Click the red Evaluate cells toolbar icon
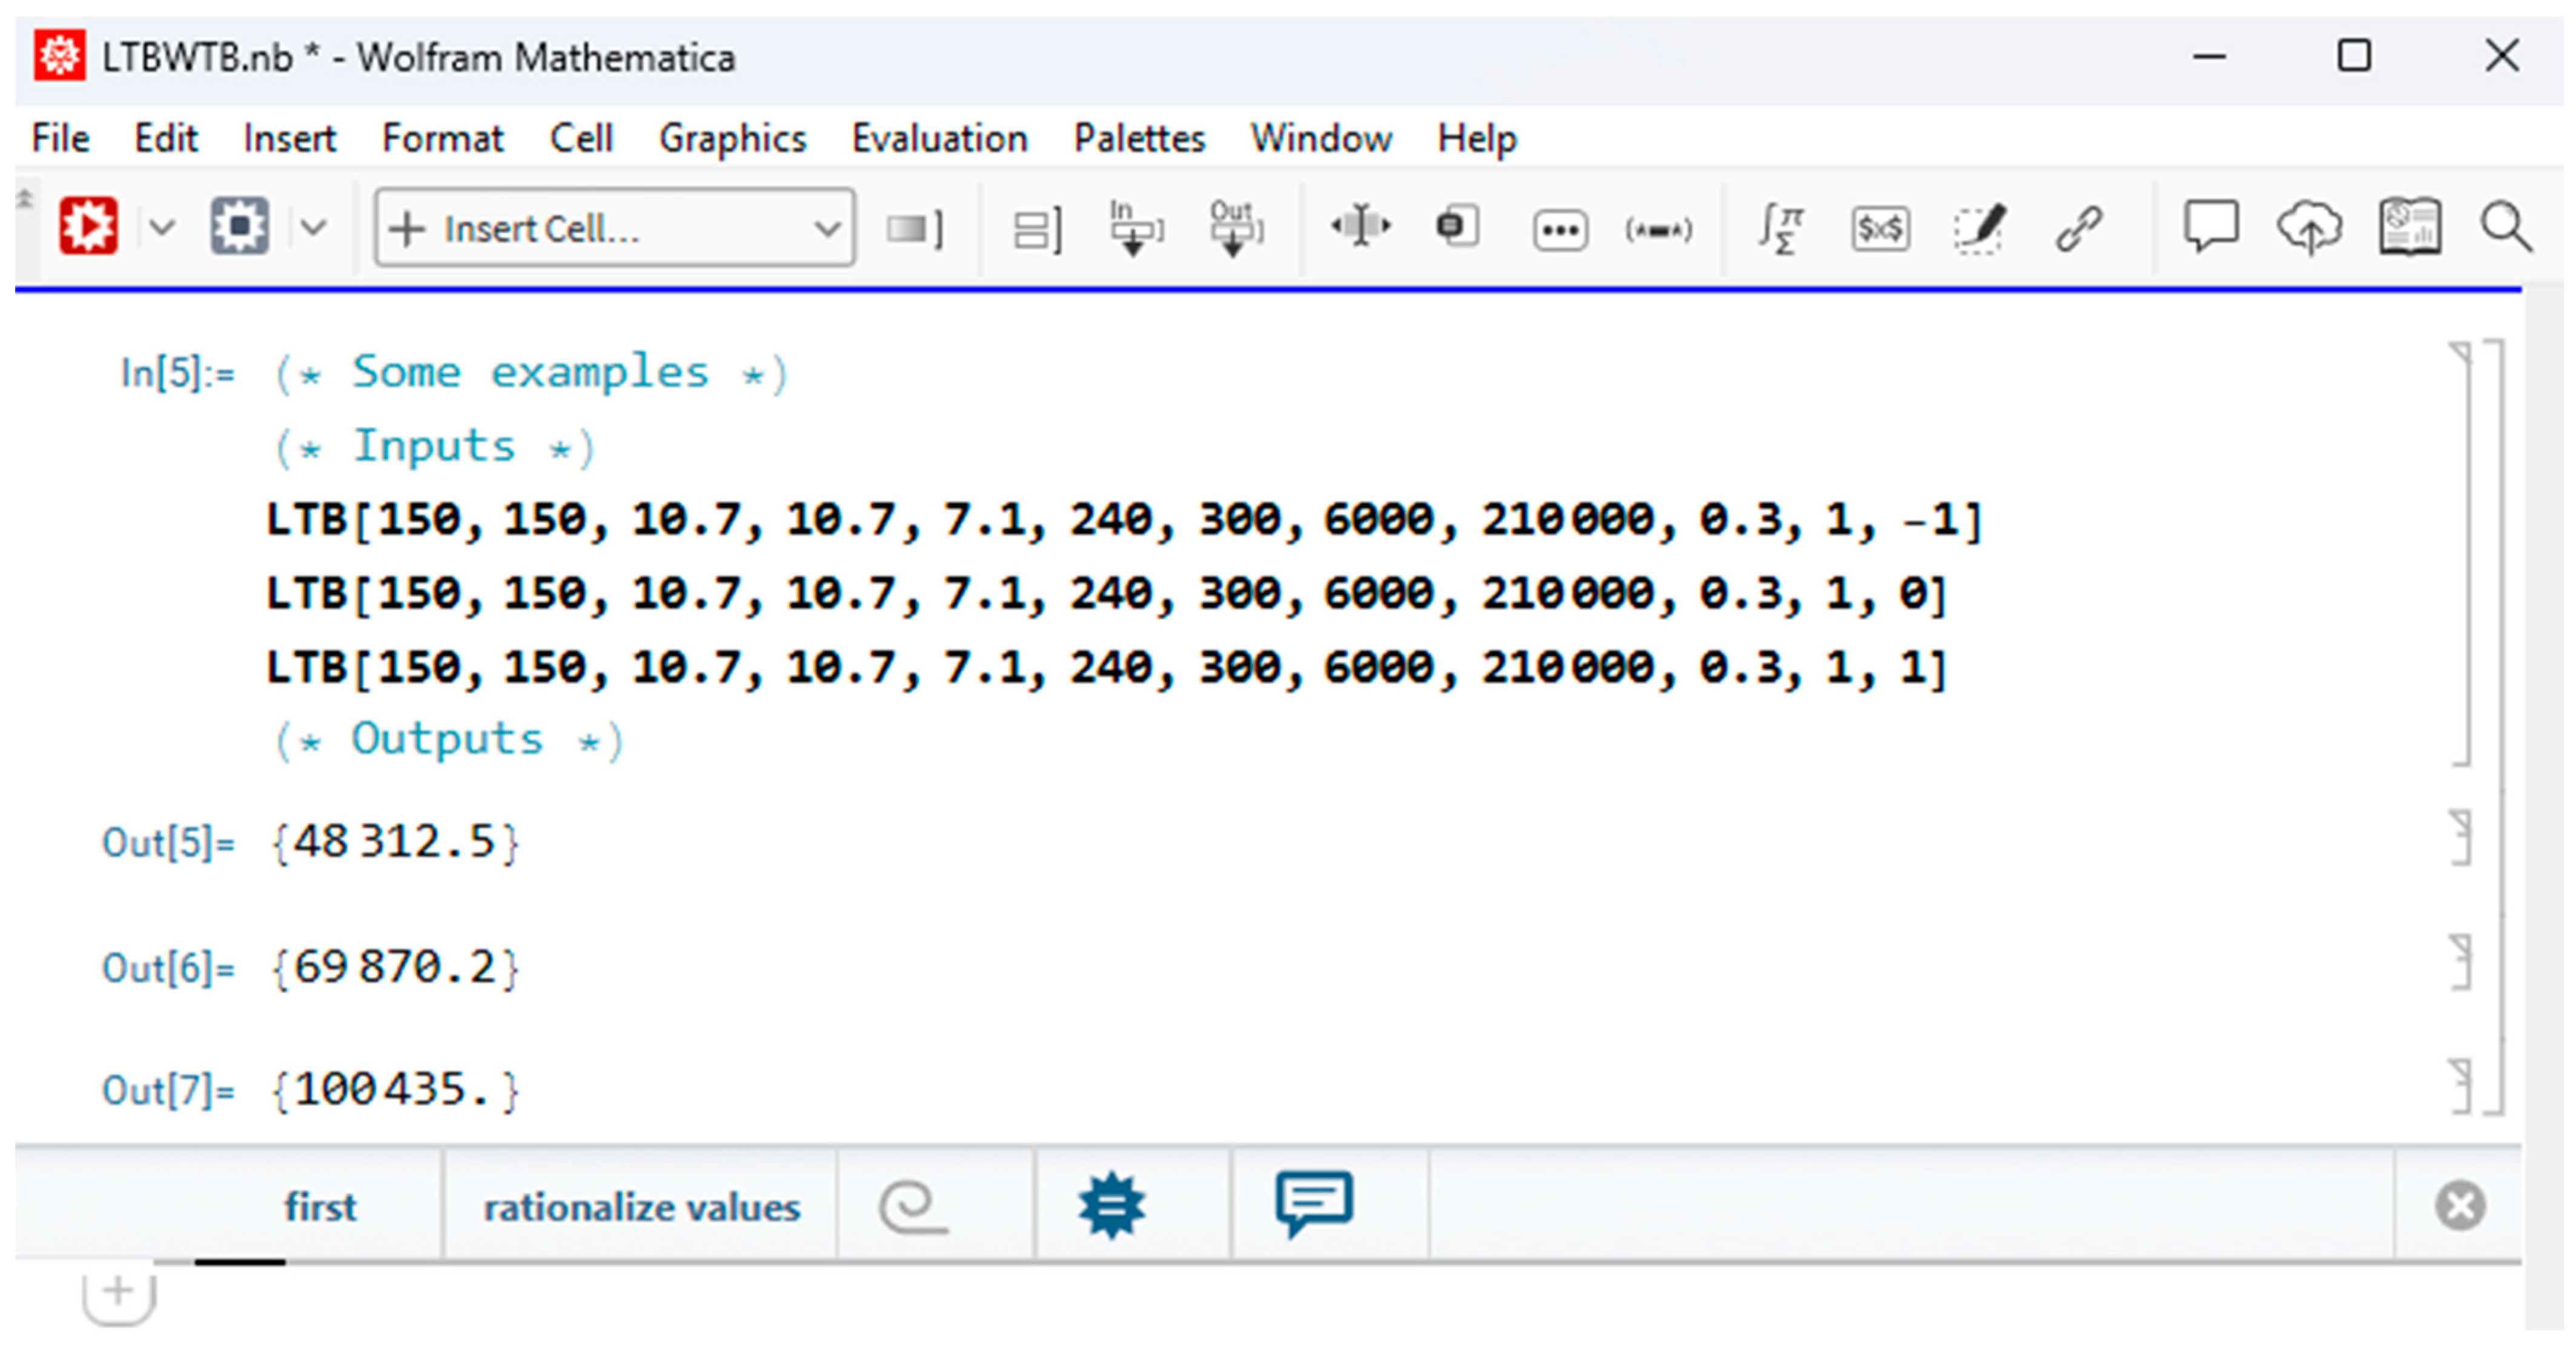This screenshot has width=2576, height=1345. point(88,227)
